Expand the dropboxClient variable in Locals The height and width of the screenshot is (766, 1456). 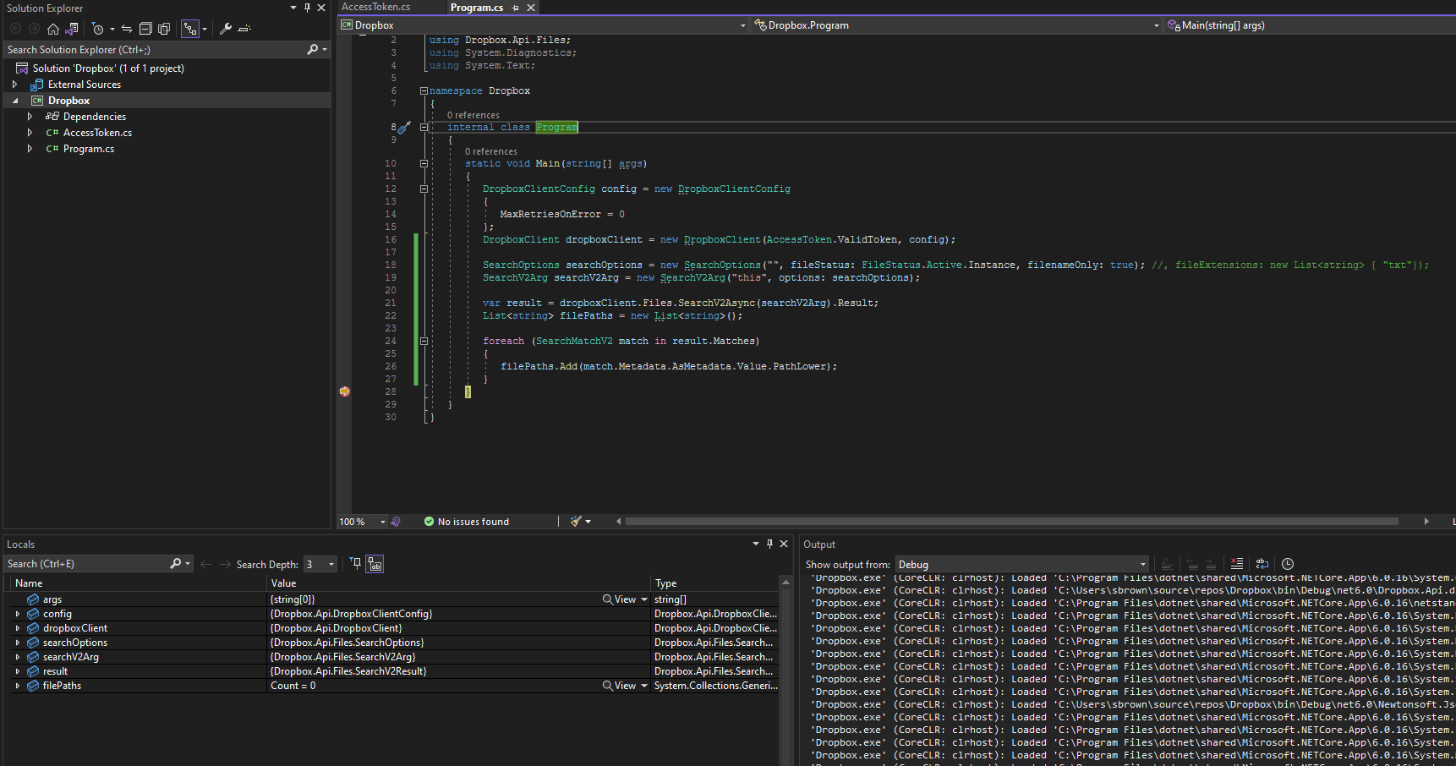18,628
